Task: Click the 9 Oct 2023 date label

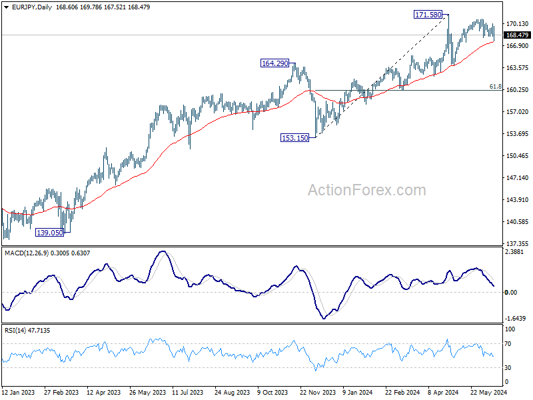Action: pos(272,393)
